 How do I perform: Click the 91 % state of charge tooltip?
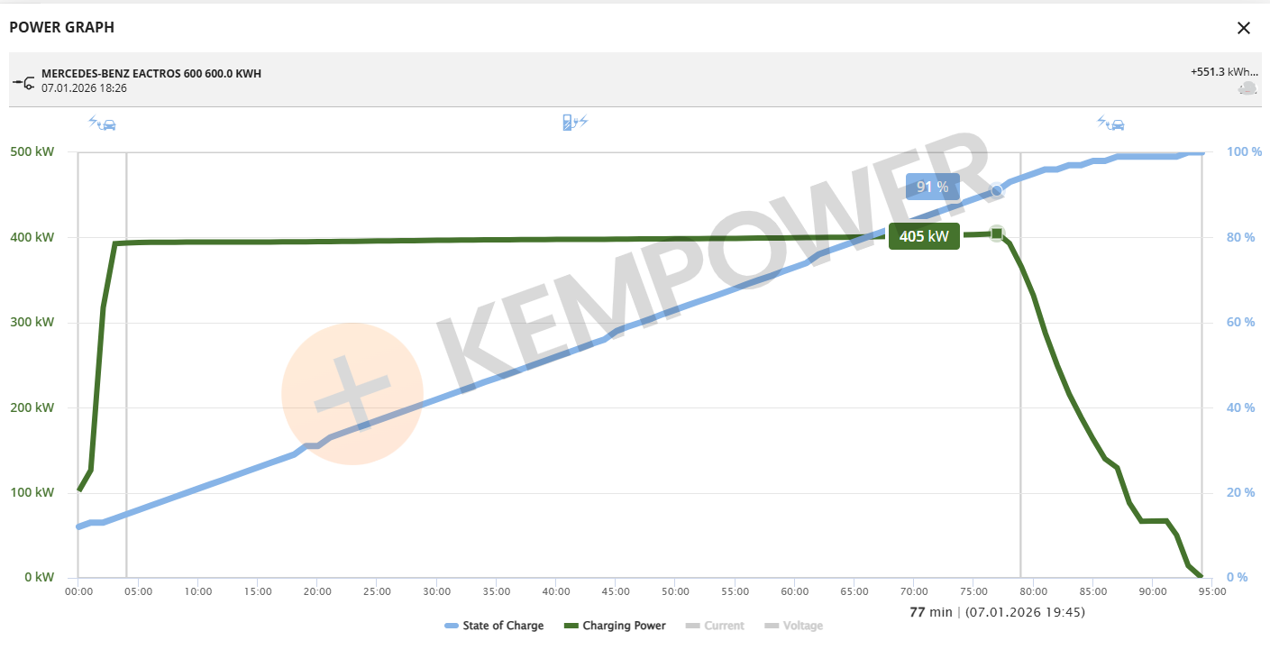tap(932, 187)
